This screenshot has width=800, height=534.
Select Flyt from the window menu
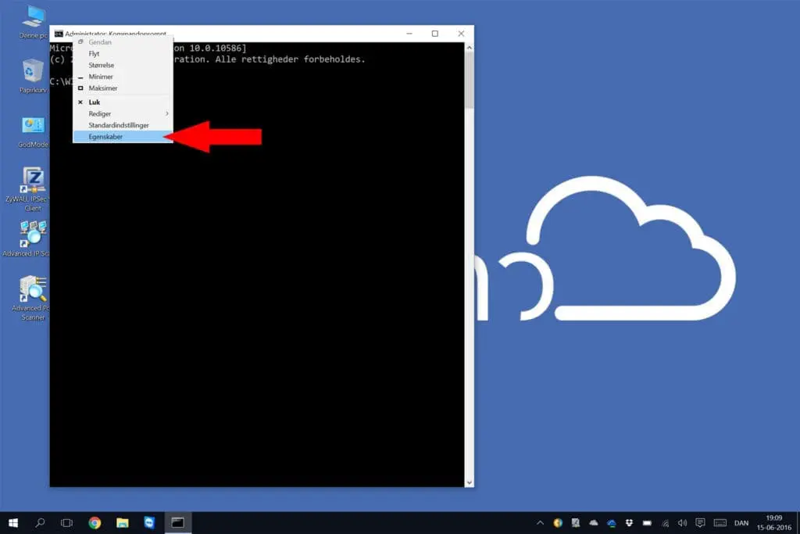coord(94,54)
